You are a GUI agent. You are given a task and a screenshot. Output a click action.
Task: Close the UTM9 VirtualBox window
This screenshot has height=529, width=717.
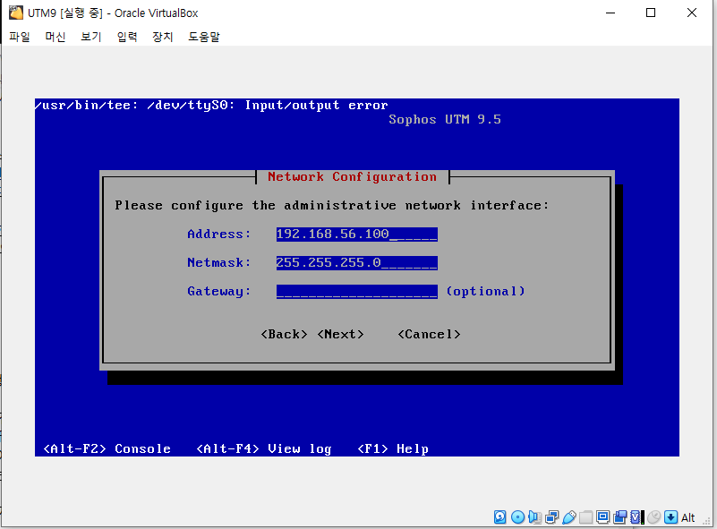[692, 13]
